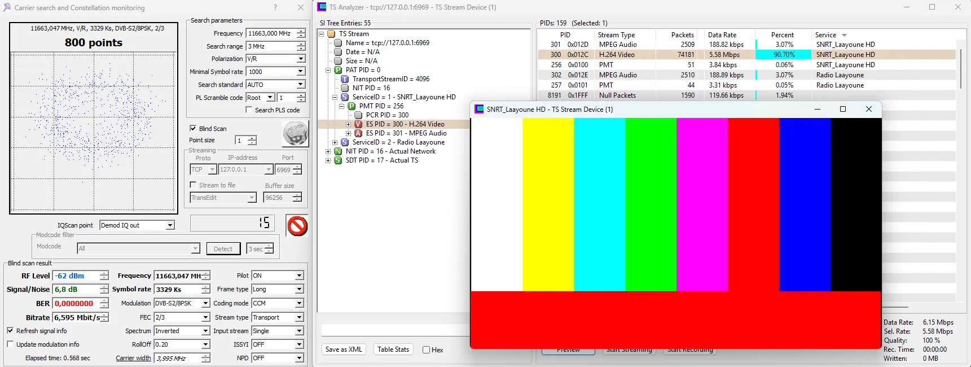Click the Table Stats button

coord(393,349)
